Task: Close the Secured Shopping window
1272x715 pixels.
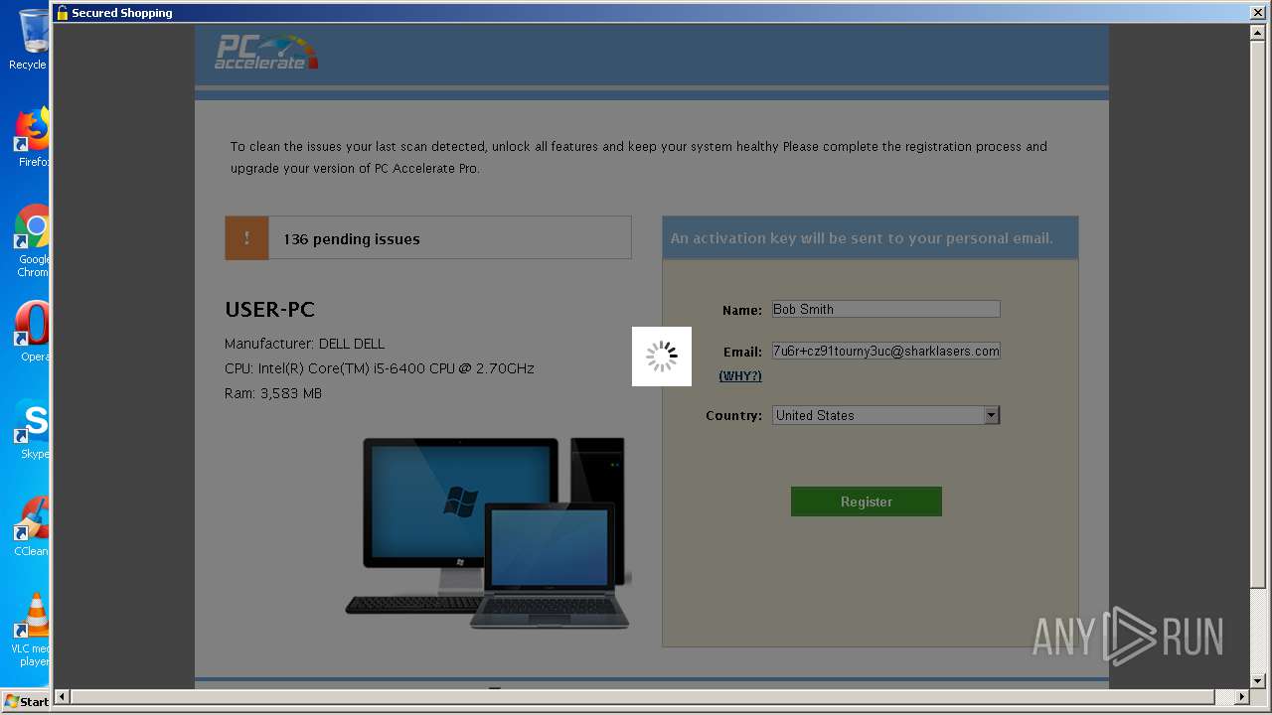Action: pos(1257,13)
